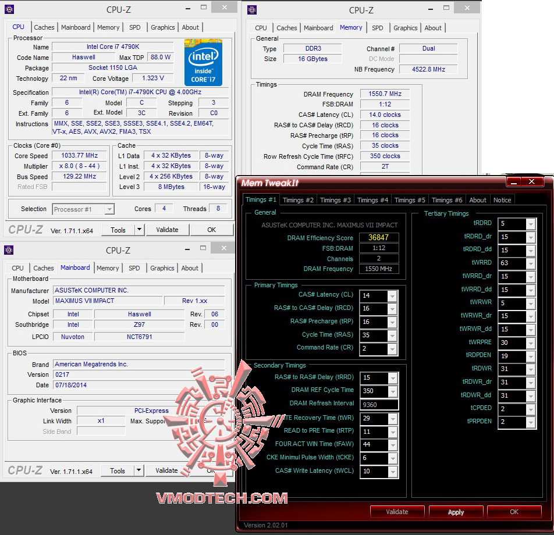554x535 pixels.
Task: Open Graphics tab in CPU-Z Mainboard window
Action: pyautogui.click(x=162, y=268)
